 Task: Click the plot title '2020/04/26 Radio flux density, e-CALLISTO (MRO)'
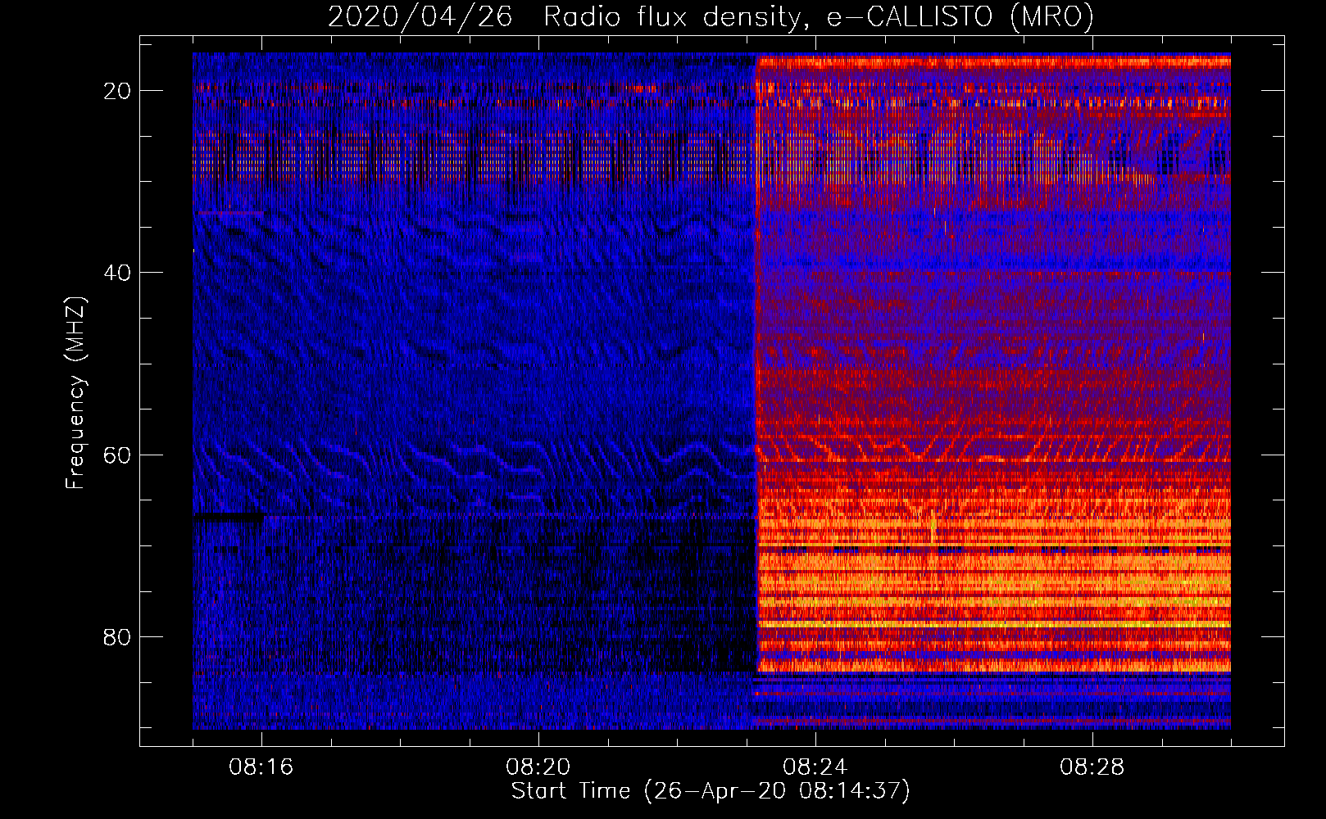[x=711, y=17]
